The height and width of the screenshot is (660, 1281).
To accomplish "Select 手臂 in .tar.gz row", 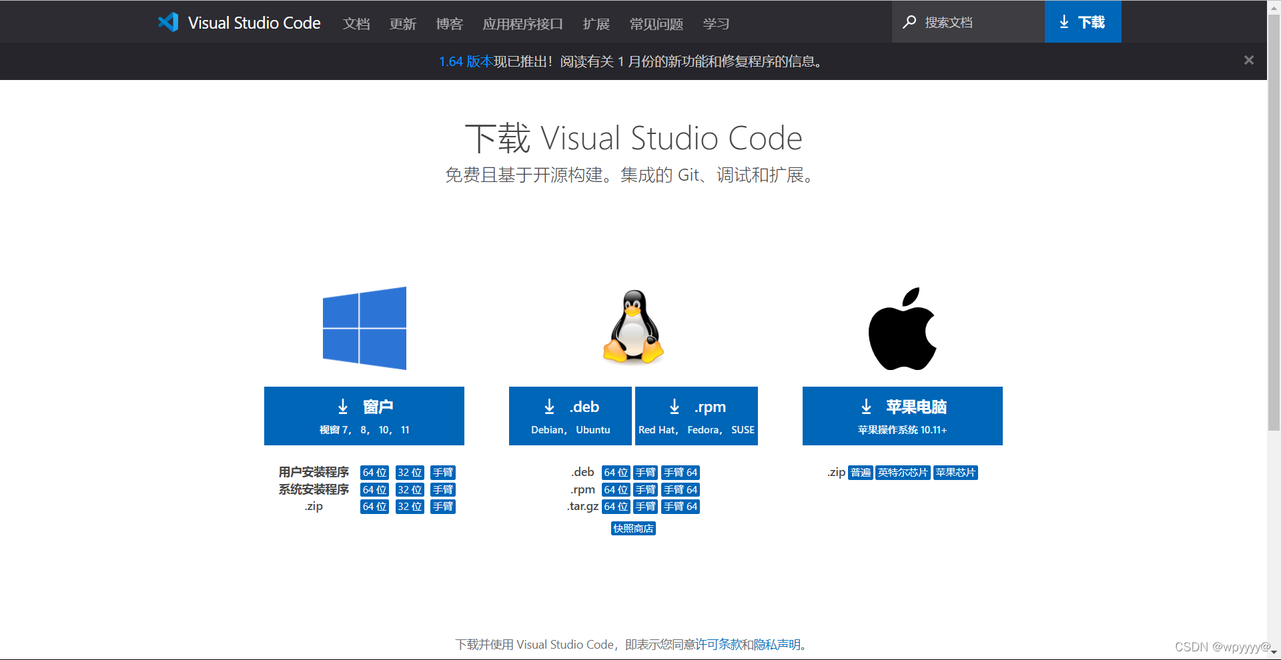I will tap(645, 507).
